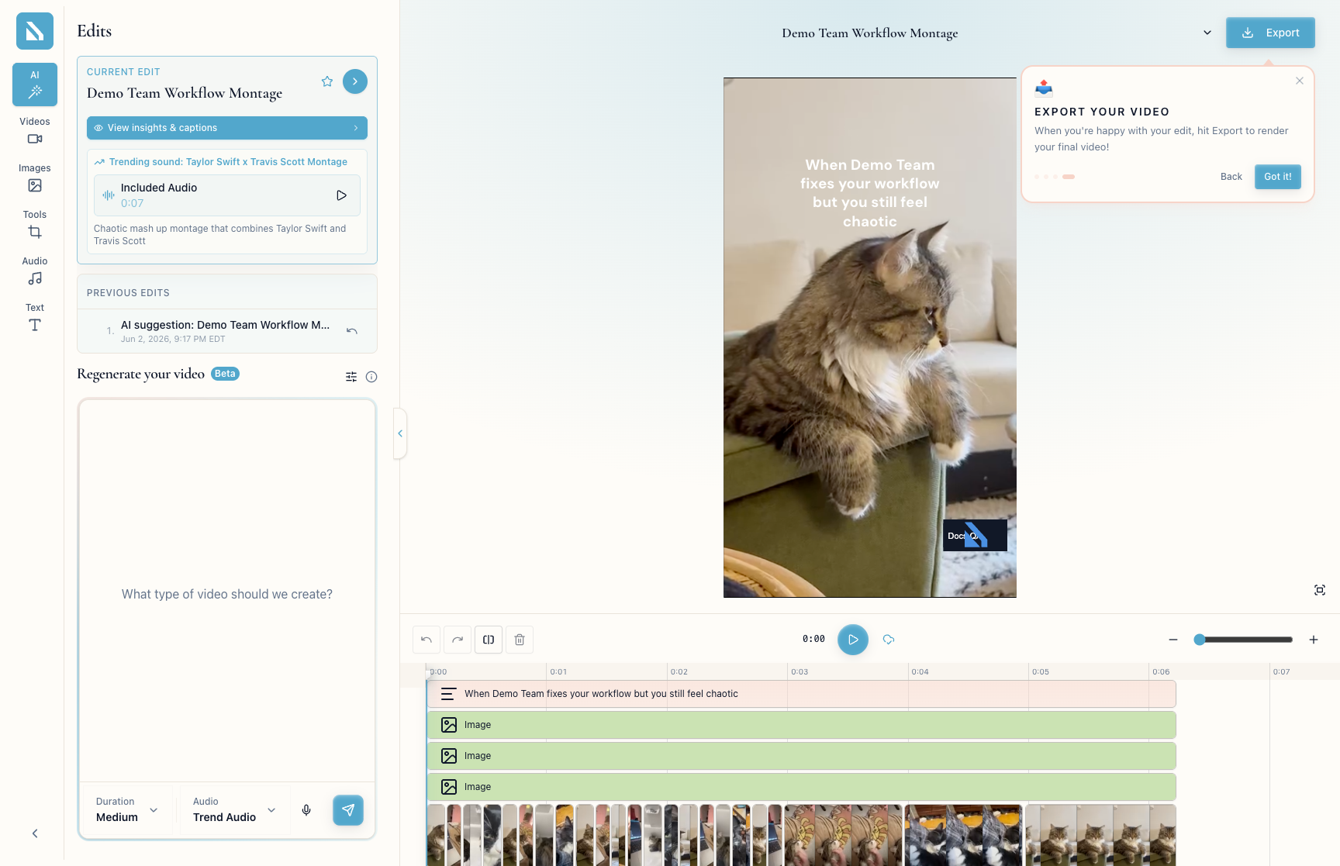Screen dimensions: 1340x866
Task: Redo the last timeline action
Action: (x=458, y=640)
